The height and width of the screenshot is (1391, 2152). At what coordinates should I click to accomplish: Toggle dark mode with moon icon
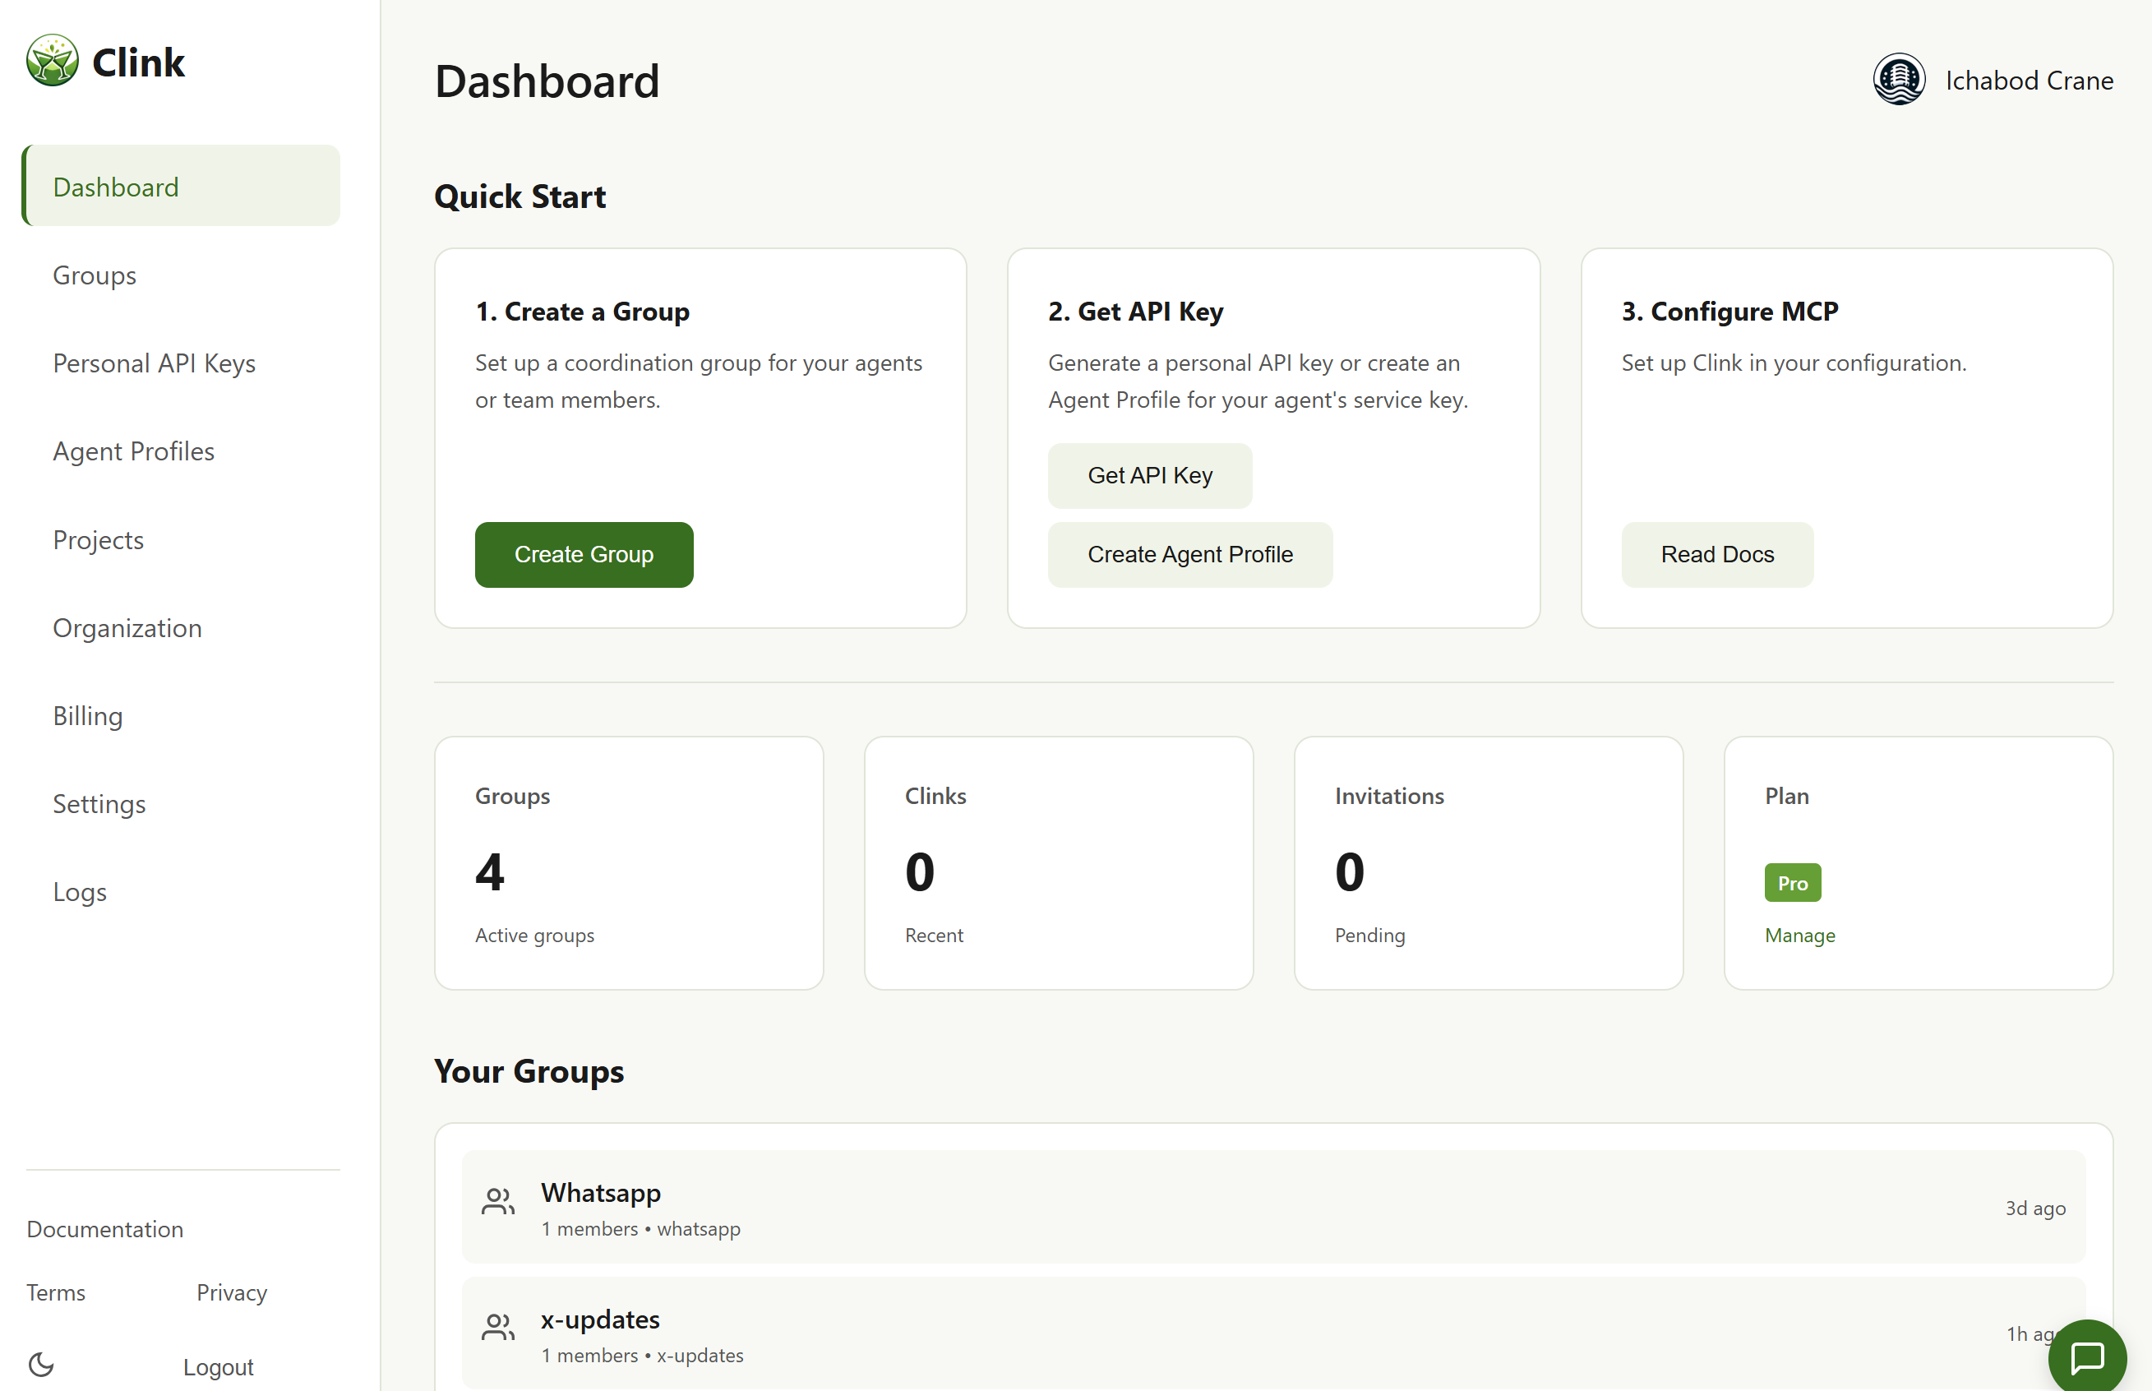click(x=42, y=1364)
